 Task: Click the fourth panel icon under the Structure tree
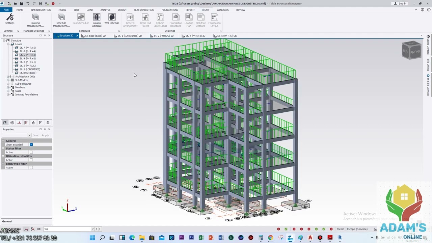[26, 123]
